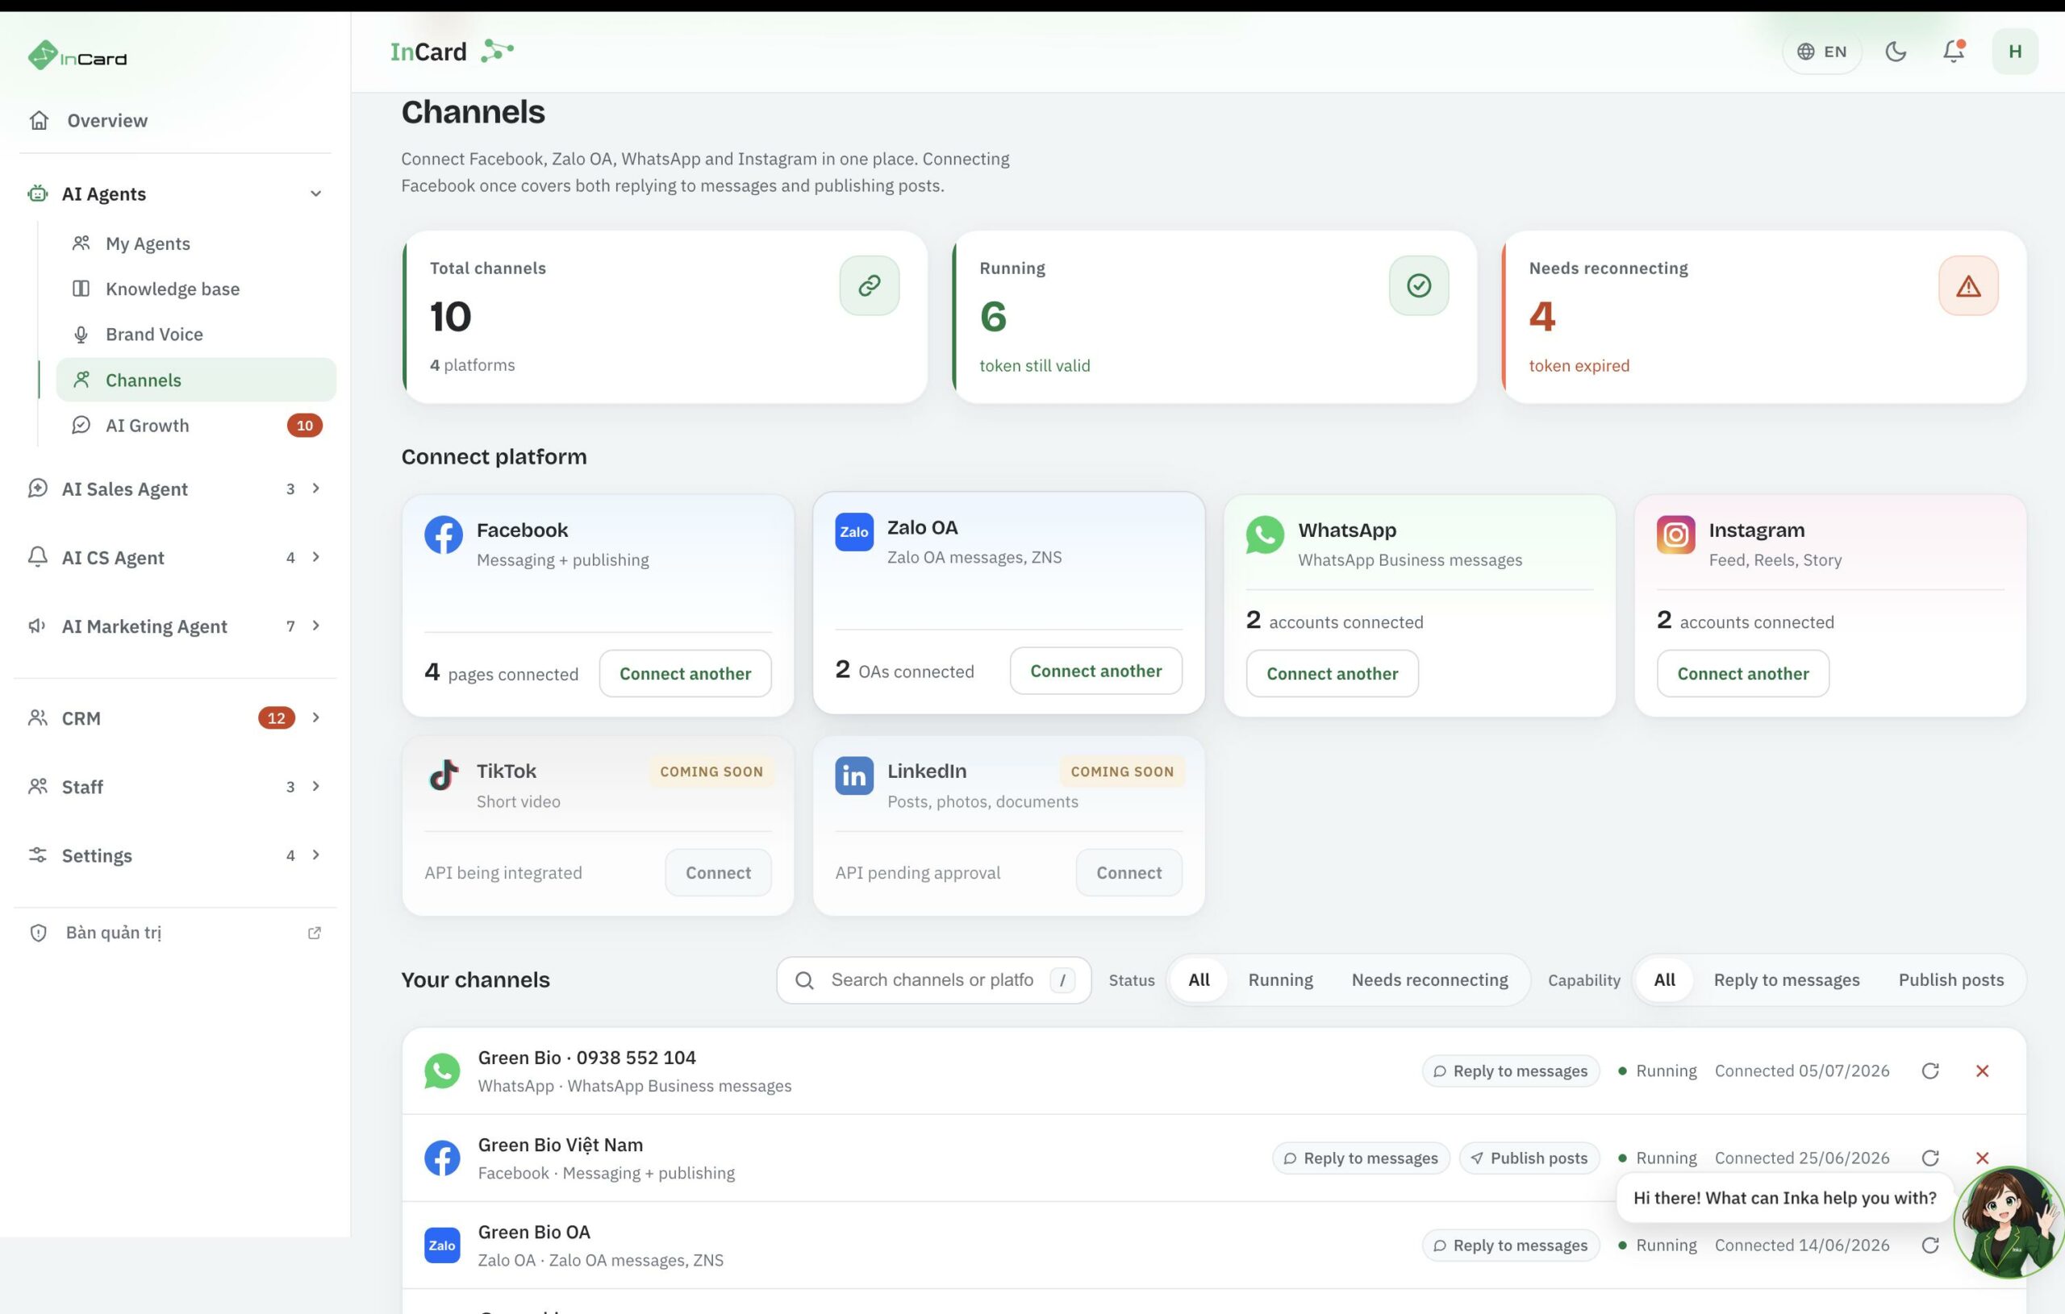This screenshot has height=1314, width=2065.
Task: Click Reply to messages tag on Green Bio OA
Action: pyautogui.click(x=1510, y=1245)
